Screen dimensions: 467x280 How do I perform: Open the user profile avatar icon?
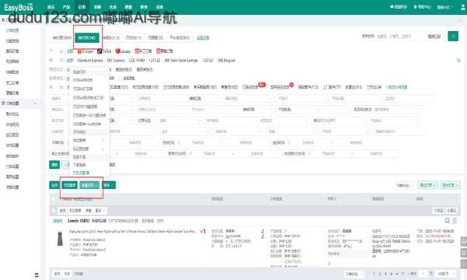point(463,7)
